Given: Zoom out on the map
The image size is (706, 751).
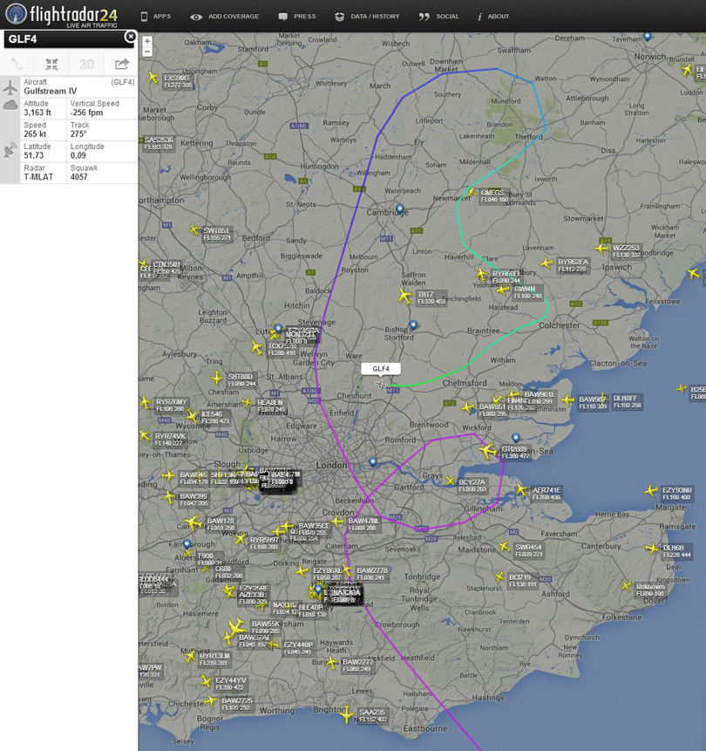Looking at the screenshot, I should point(147,51).
